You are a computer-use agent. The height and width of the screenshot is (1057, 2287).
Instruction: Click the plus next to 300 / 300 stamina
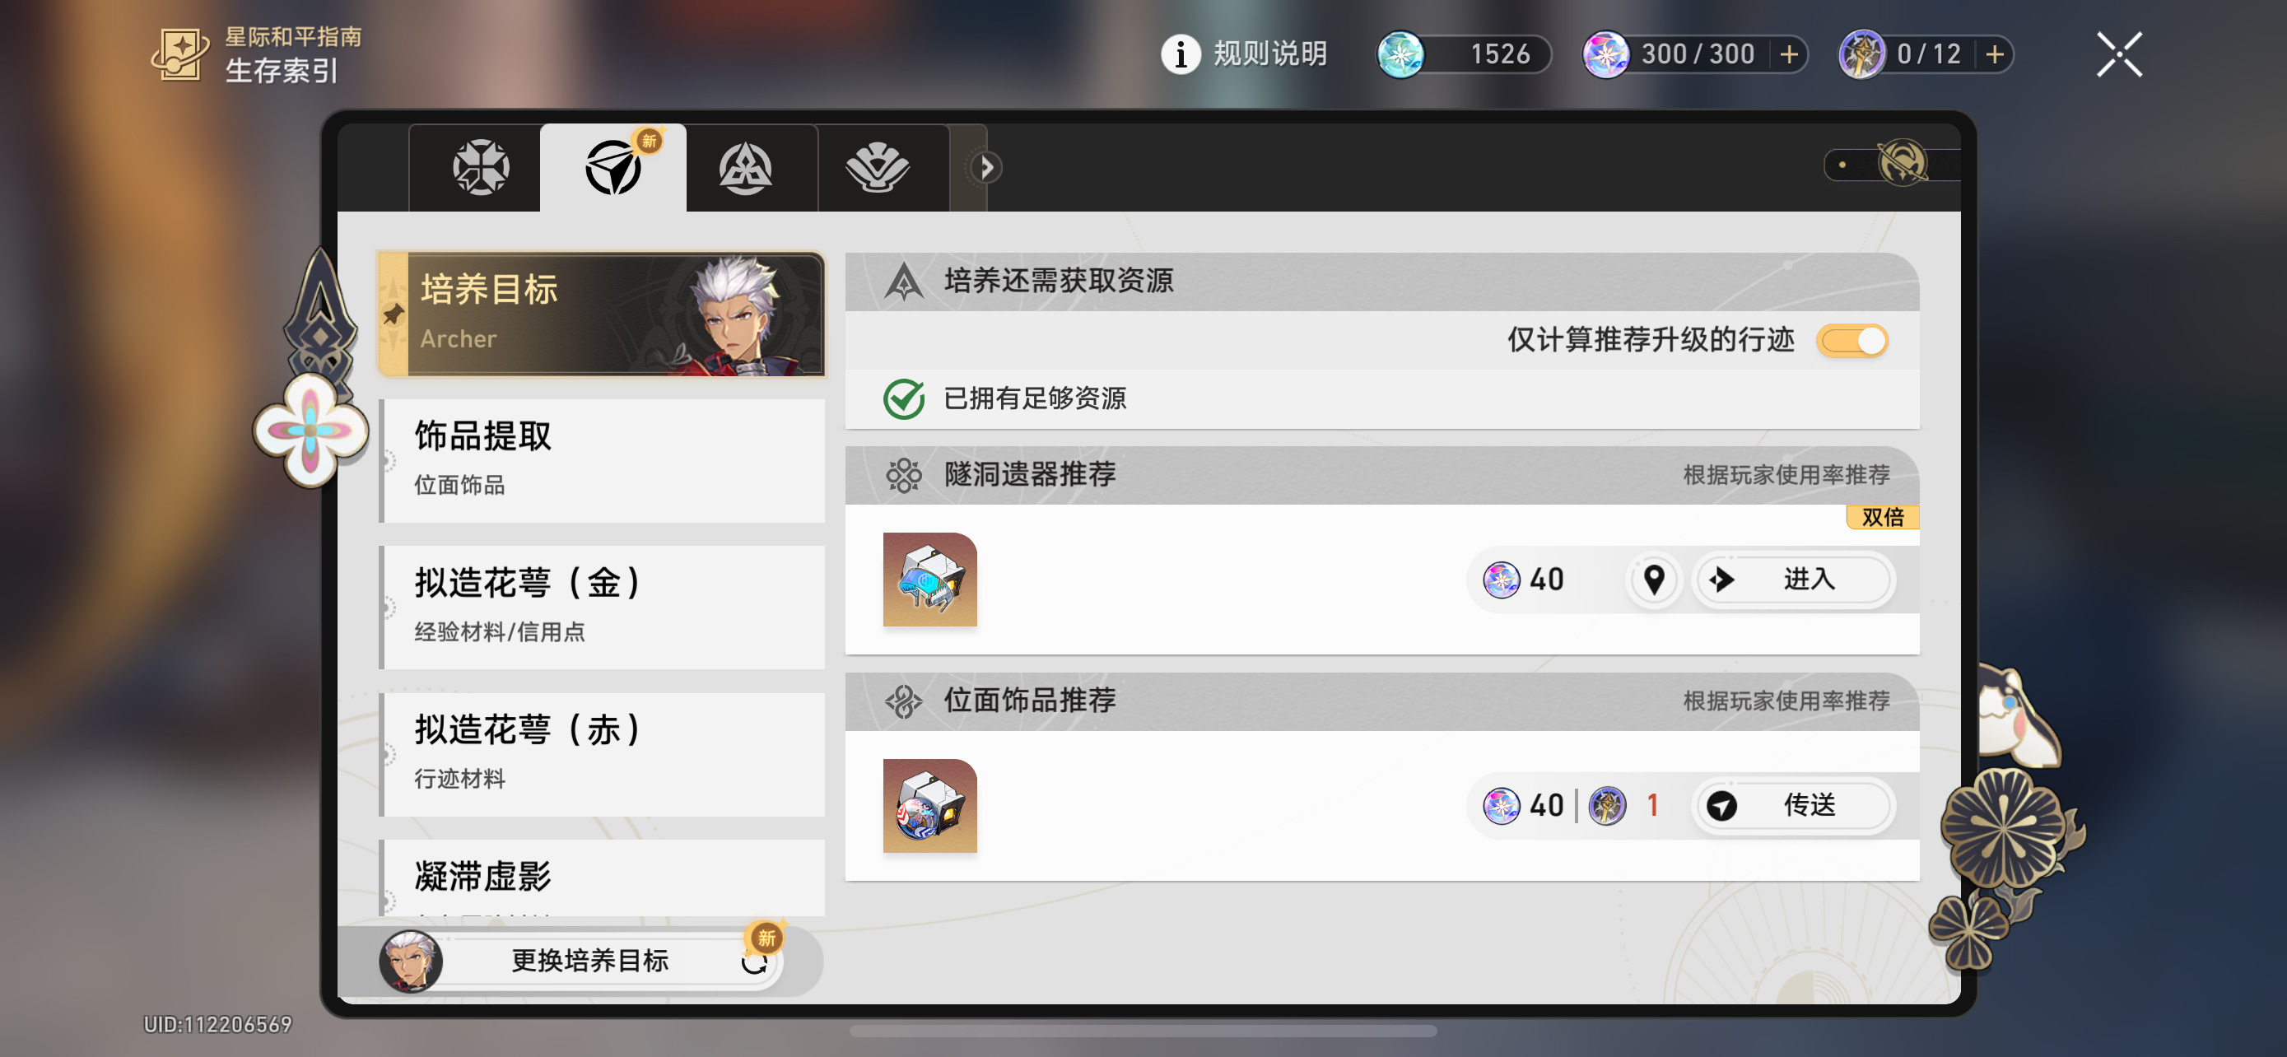(x=1789, y=55)
